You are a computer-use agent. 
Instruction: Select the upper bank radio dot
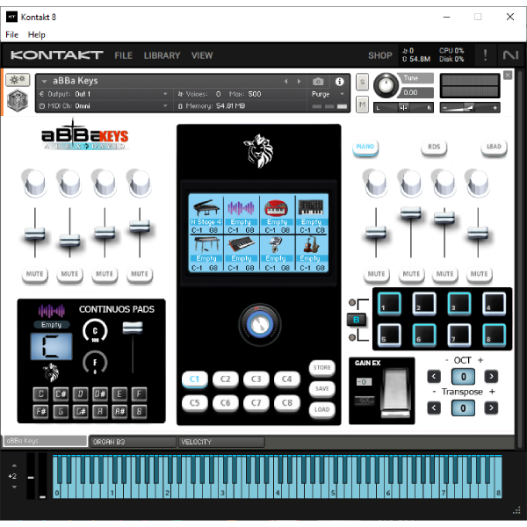352,302
